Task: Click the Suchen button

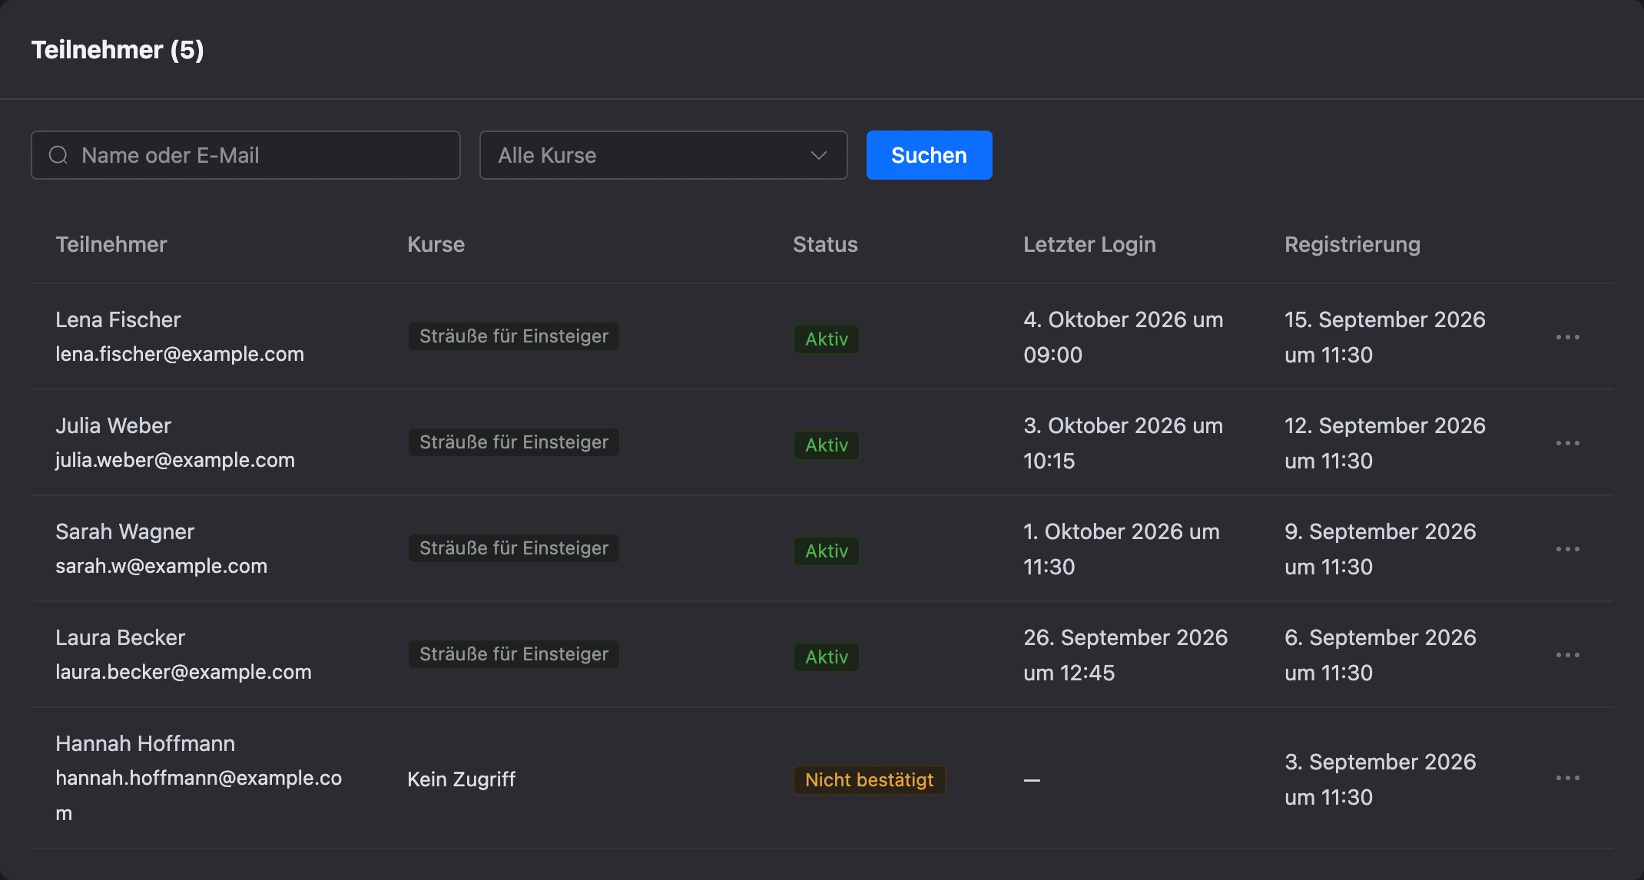Action: 929,155
